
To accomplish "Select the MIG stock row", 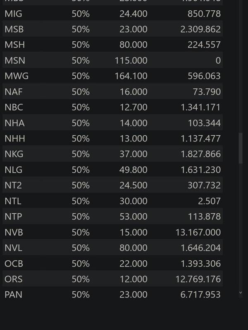I will 112,14.
